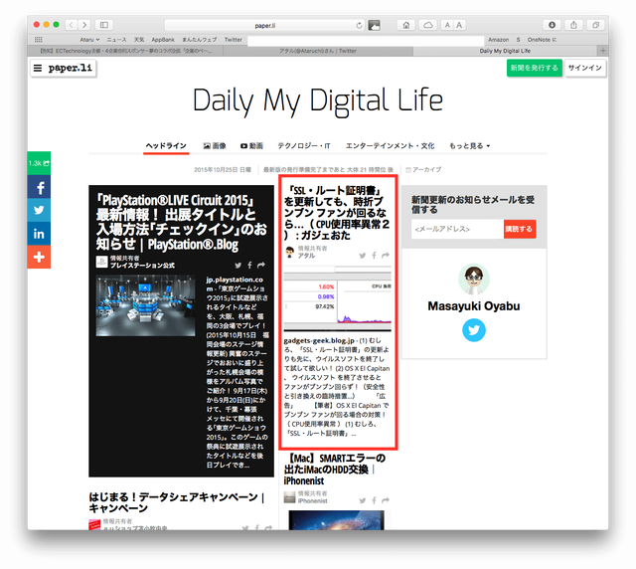Increase text size with large A
636x569 pixels.
(x=459, y=25)
